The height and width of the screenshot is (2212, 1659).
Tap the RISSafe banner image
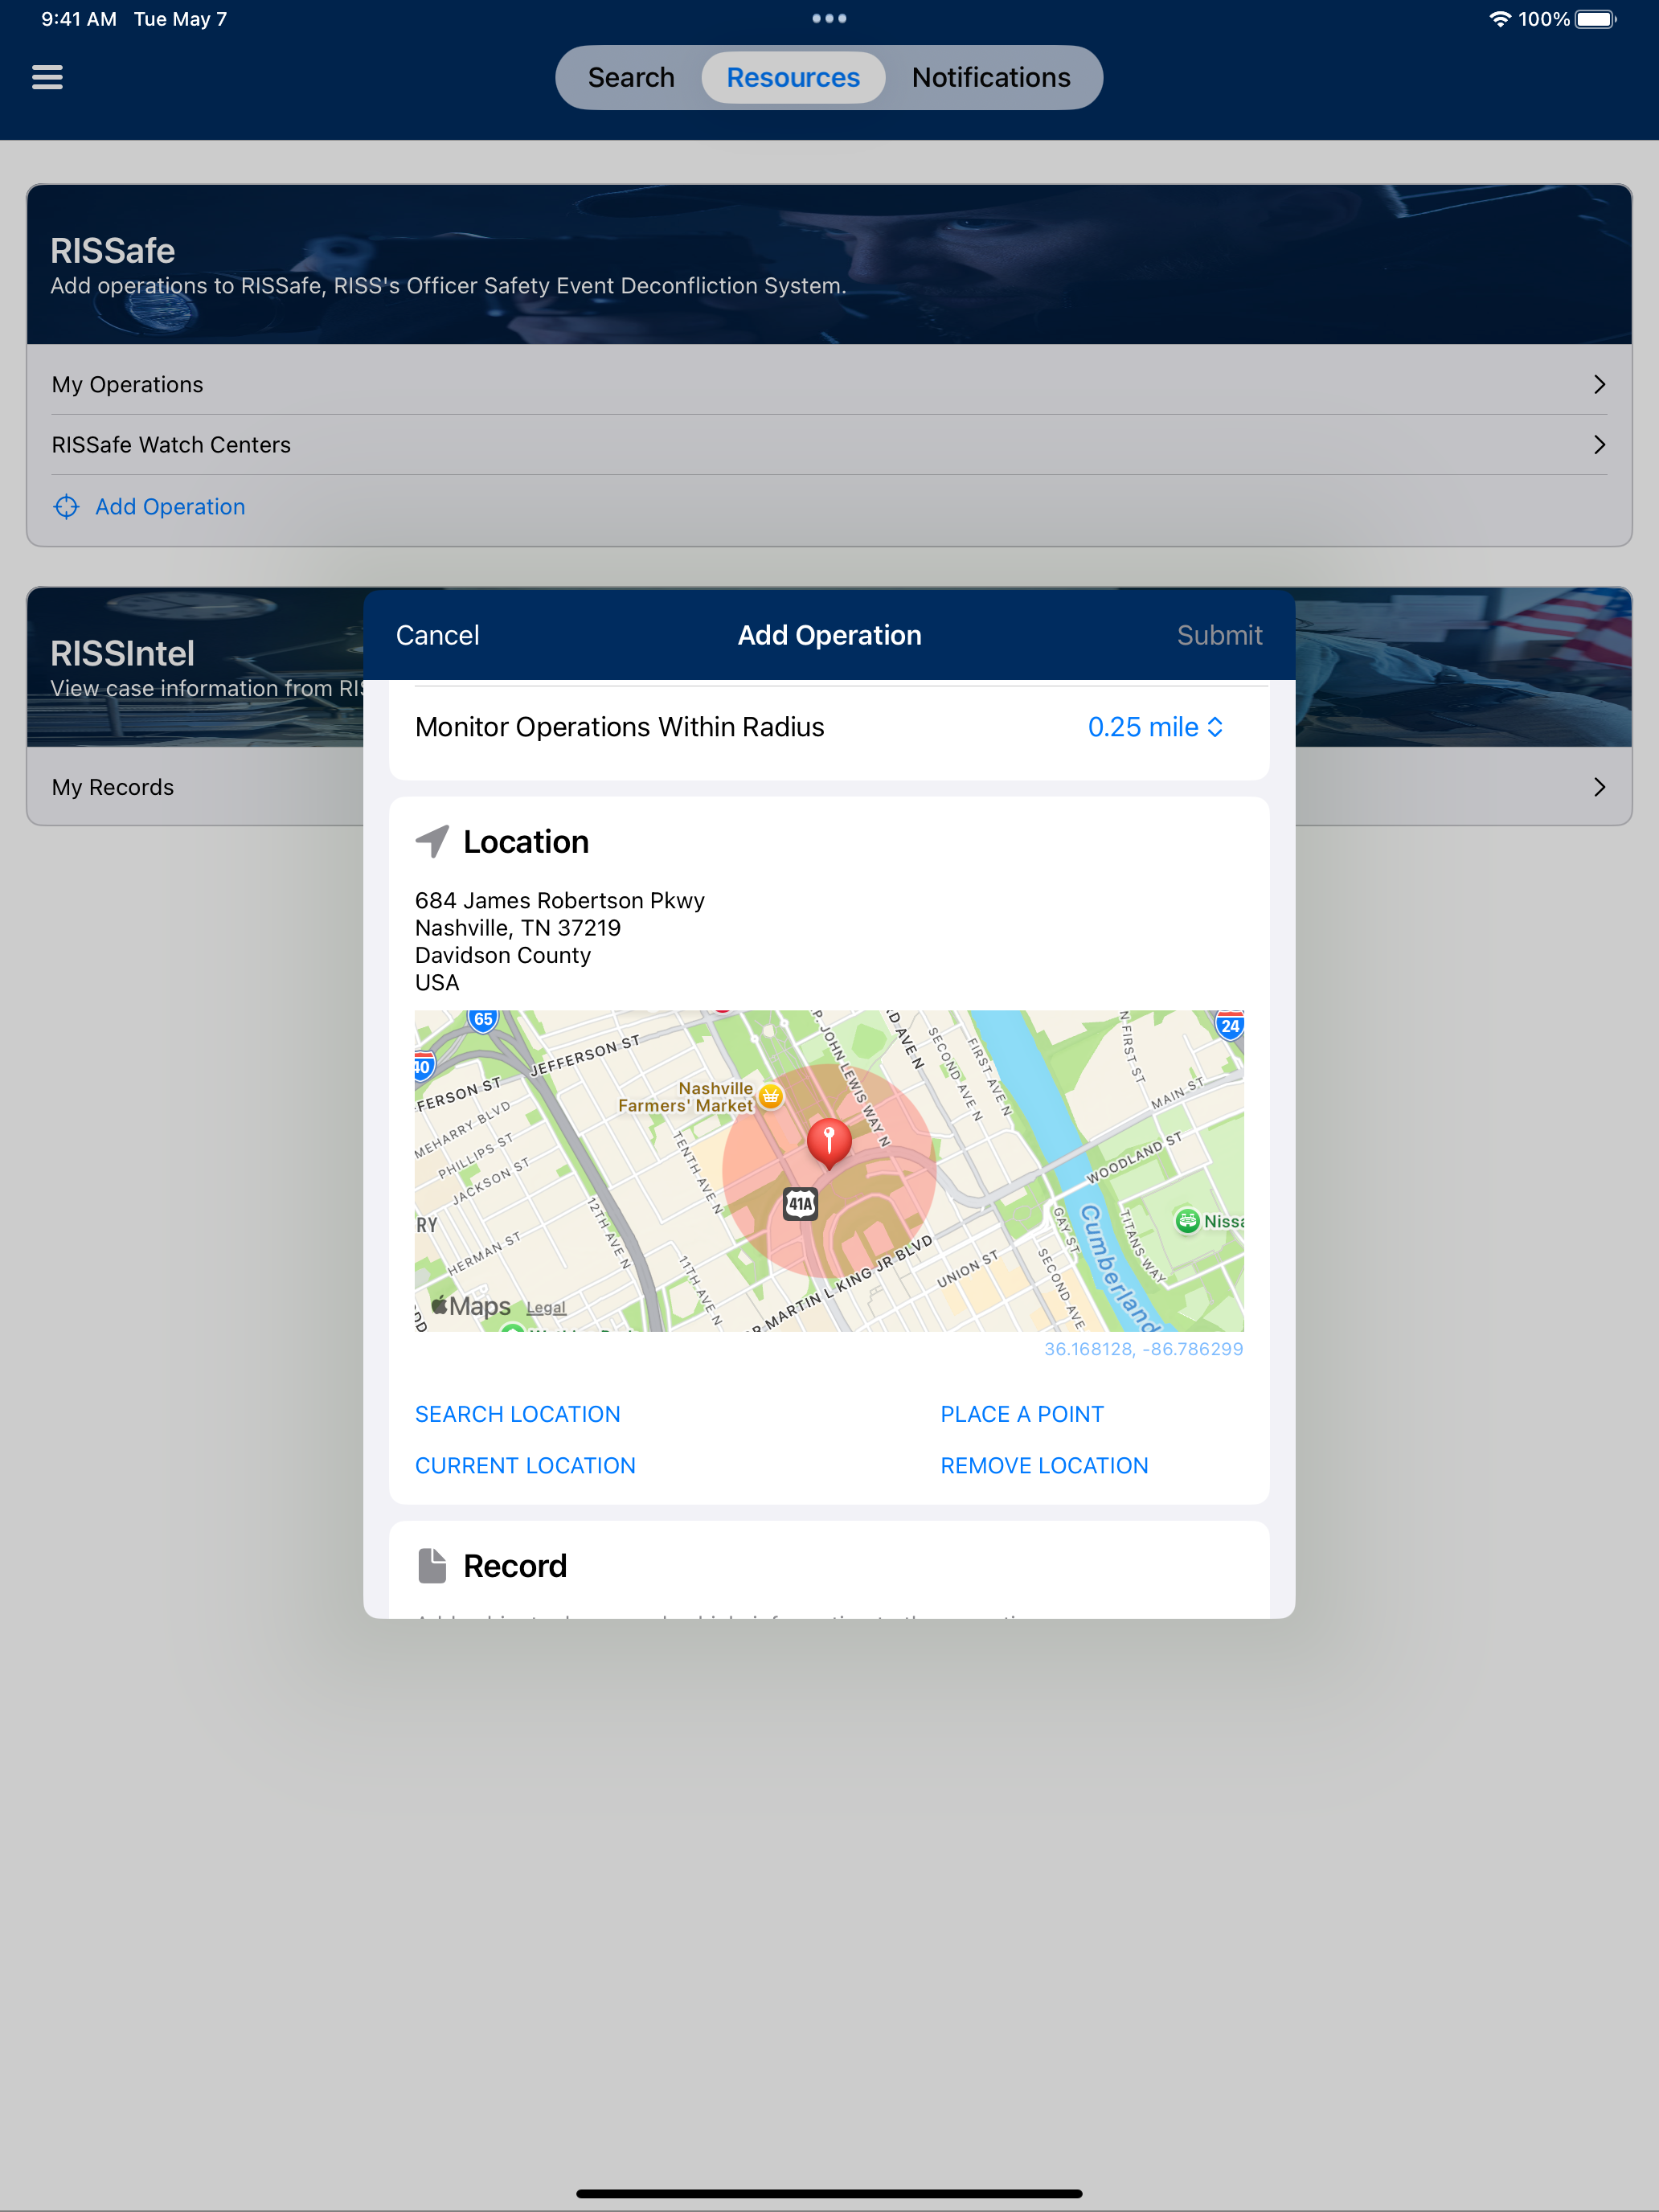[829, 265]
